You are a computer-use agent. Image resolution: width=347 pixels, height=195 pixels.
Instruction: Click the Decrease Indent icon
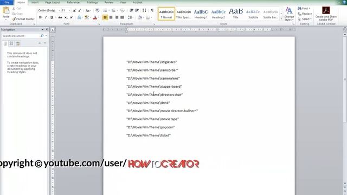[131, 10]
